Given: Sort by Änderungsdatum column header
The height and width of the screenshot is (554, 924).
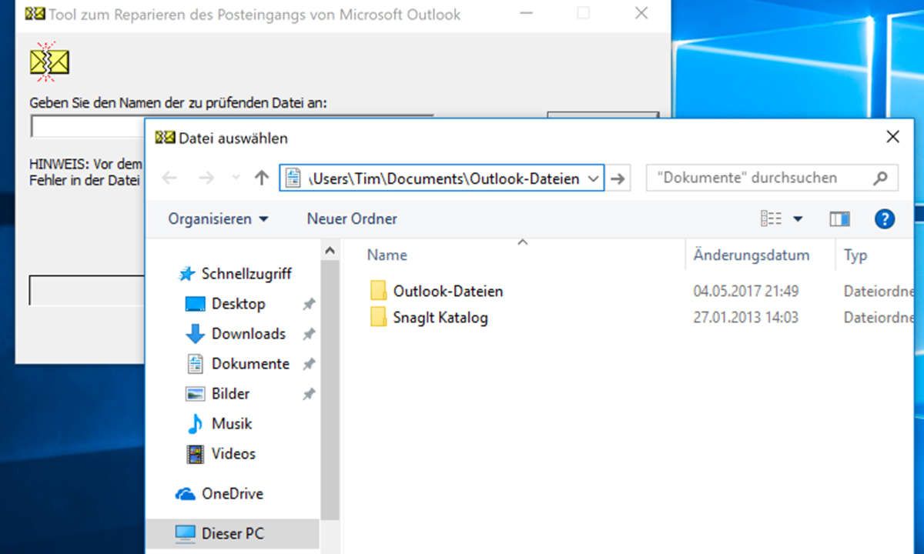Looking at the screenshot, I should (751, 255).
